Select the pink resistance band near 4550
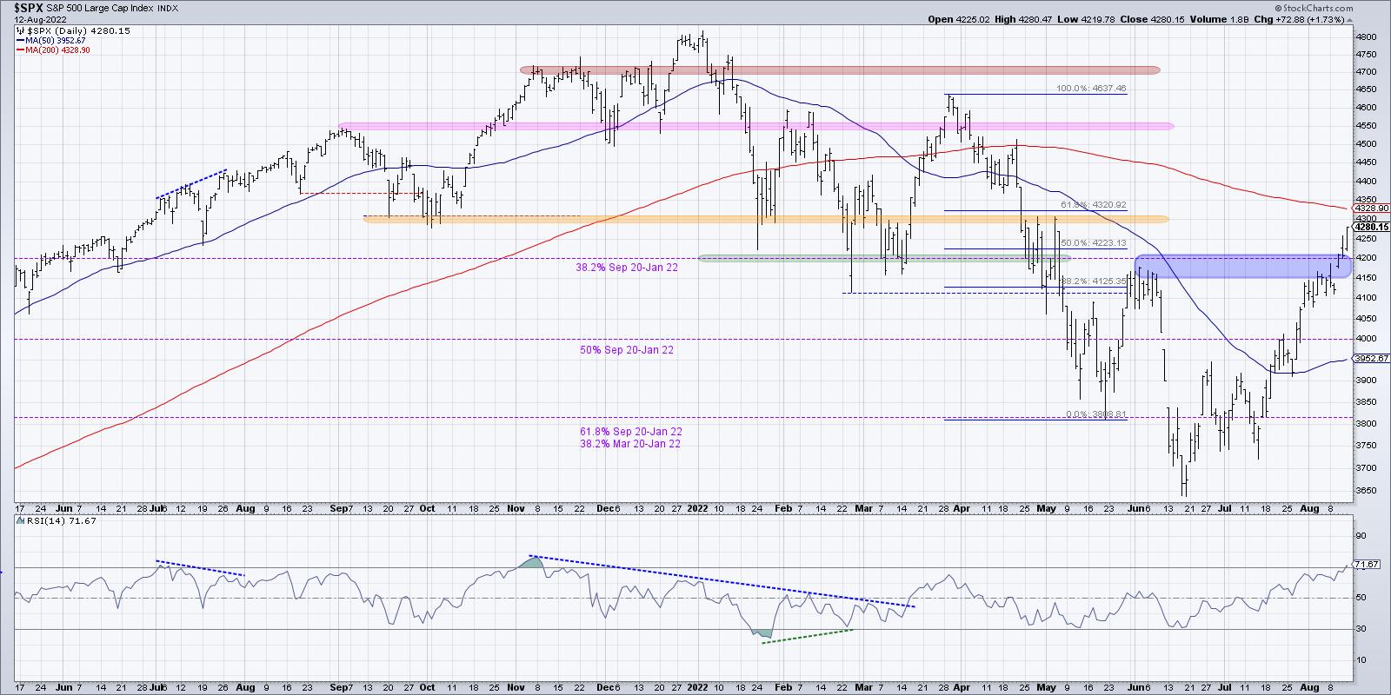Viewport: 1391px width, 695px height. (x=756, y=126)
